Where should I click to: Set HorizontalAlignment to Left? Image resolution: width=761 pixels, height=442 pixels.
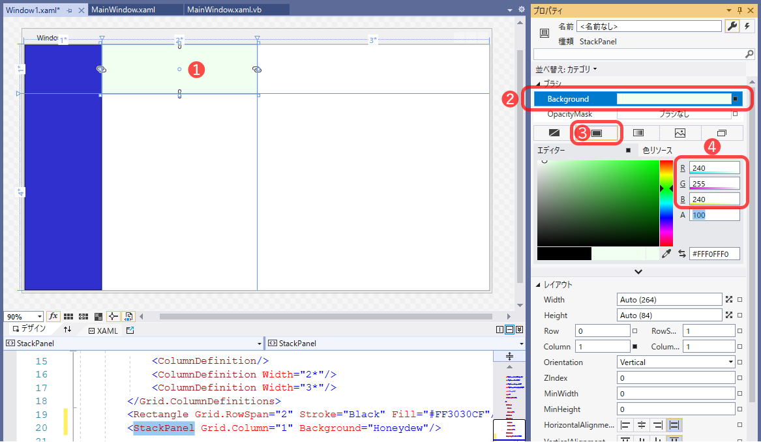pyautogui.click(x=625, y=425)
